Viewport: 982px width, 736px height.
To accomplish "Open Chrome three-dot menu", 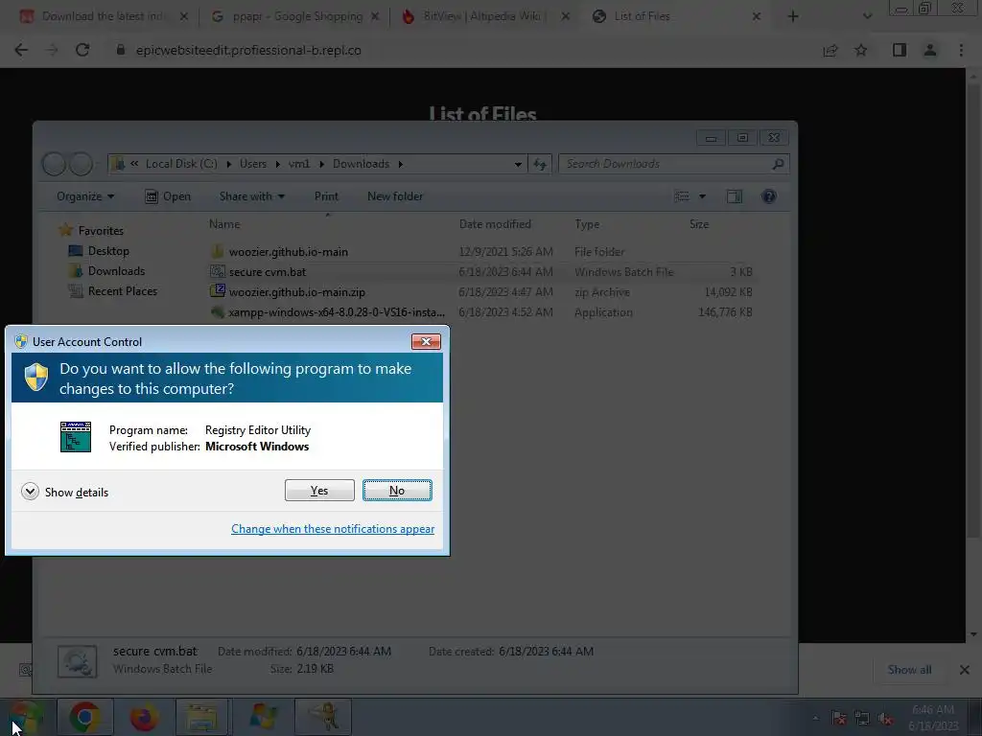I will (961, 50).
